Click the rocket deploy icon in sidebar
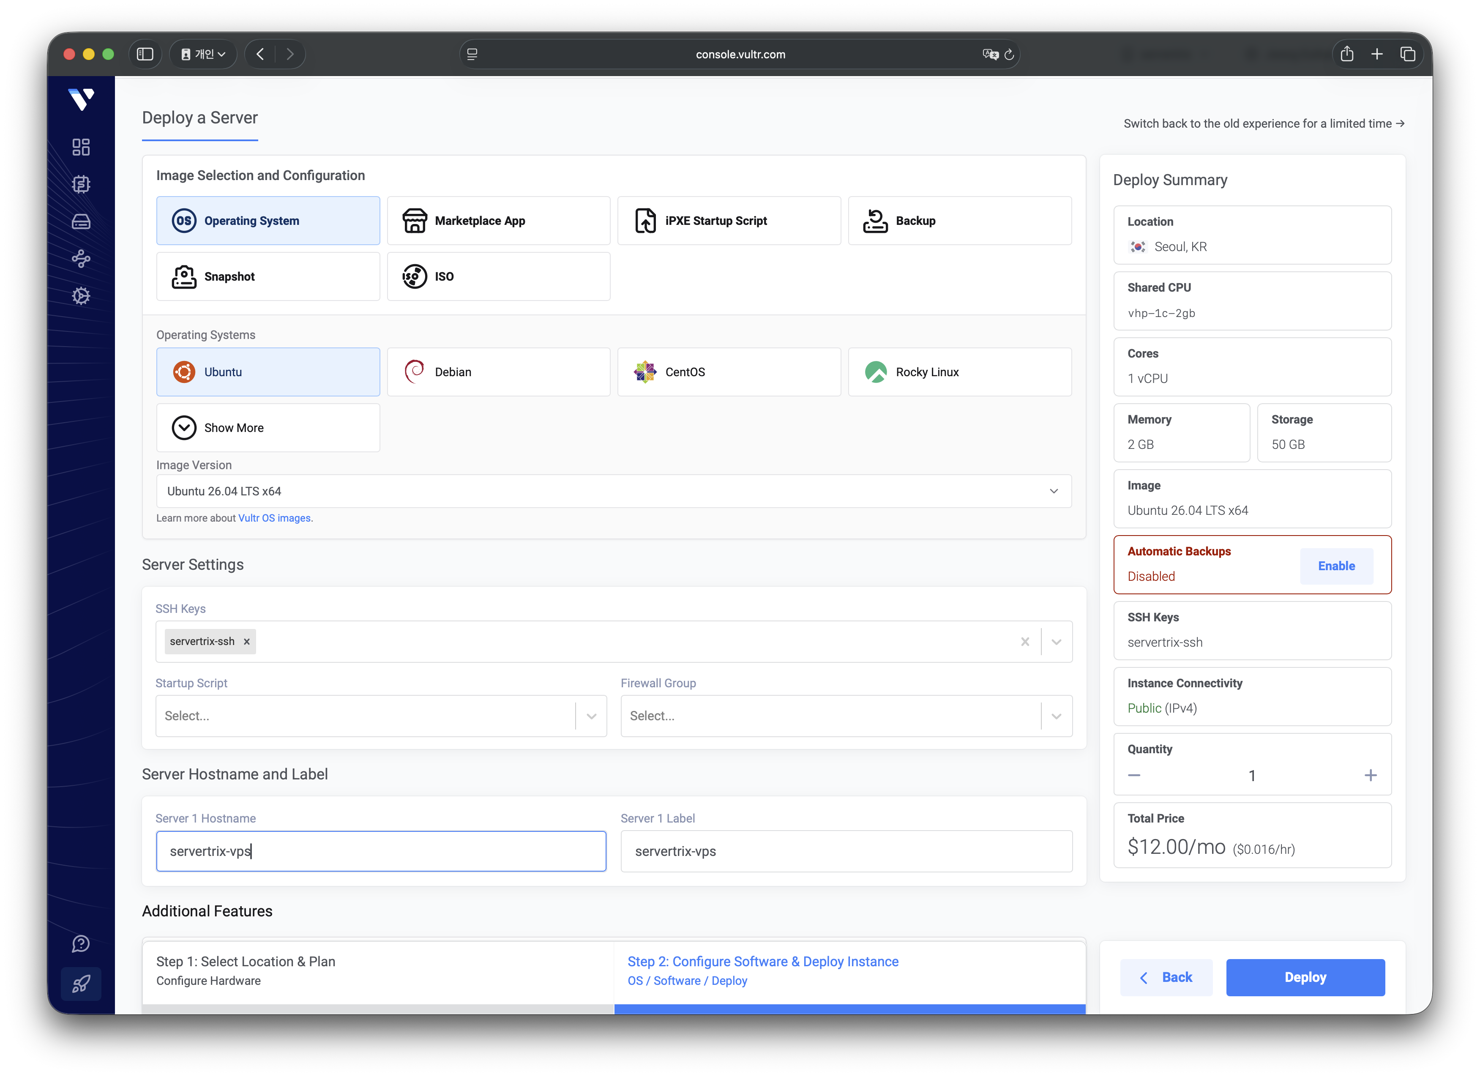Viewport: 1480px width, 1077px height. (81, 983)
